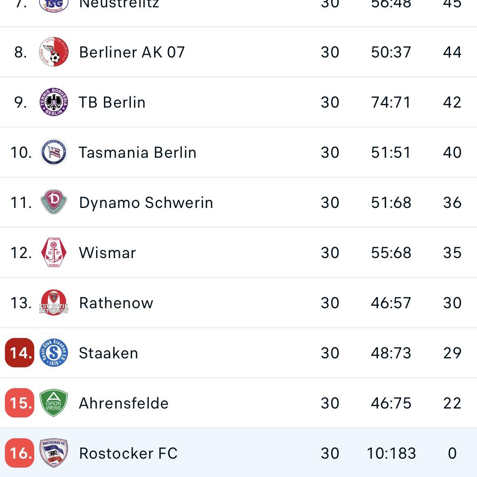Open the Staaken team name
This screenshot has width=477, height=477.
pyautogui.click(x=108, y=353)
